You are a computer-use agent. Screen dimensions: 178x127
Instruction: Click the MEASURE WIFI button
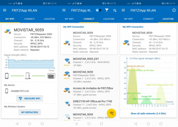coord(30,98)
